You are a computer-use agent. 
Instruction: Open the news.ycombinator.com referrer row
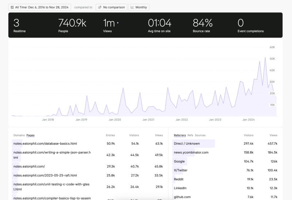click(x=191, y=152)
